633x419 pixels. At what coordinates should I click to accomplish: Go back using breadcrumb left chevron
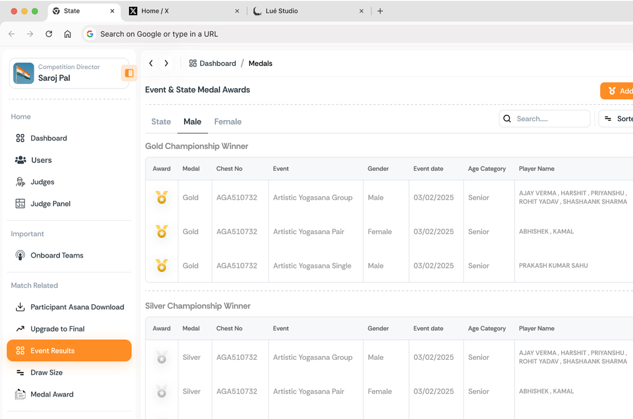pyautogui.click(x=151, y=63)
